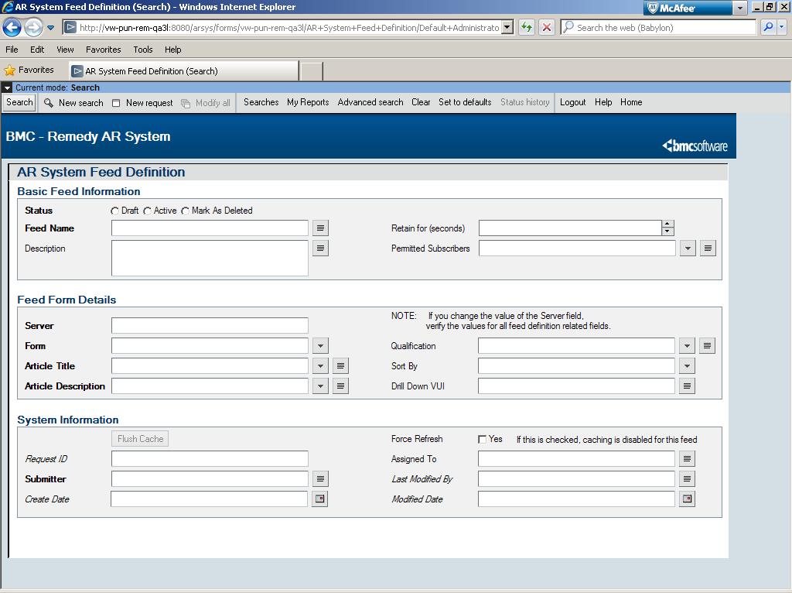Open Searches in the toolbar
Viewport: 792px width, 593px height.
click(x=261, y=102)
